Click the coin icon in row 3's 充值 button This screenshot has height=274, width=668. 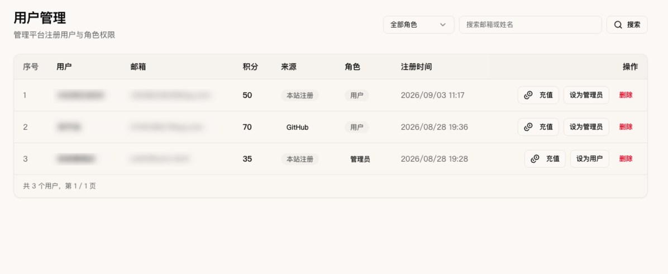535,159
